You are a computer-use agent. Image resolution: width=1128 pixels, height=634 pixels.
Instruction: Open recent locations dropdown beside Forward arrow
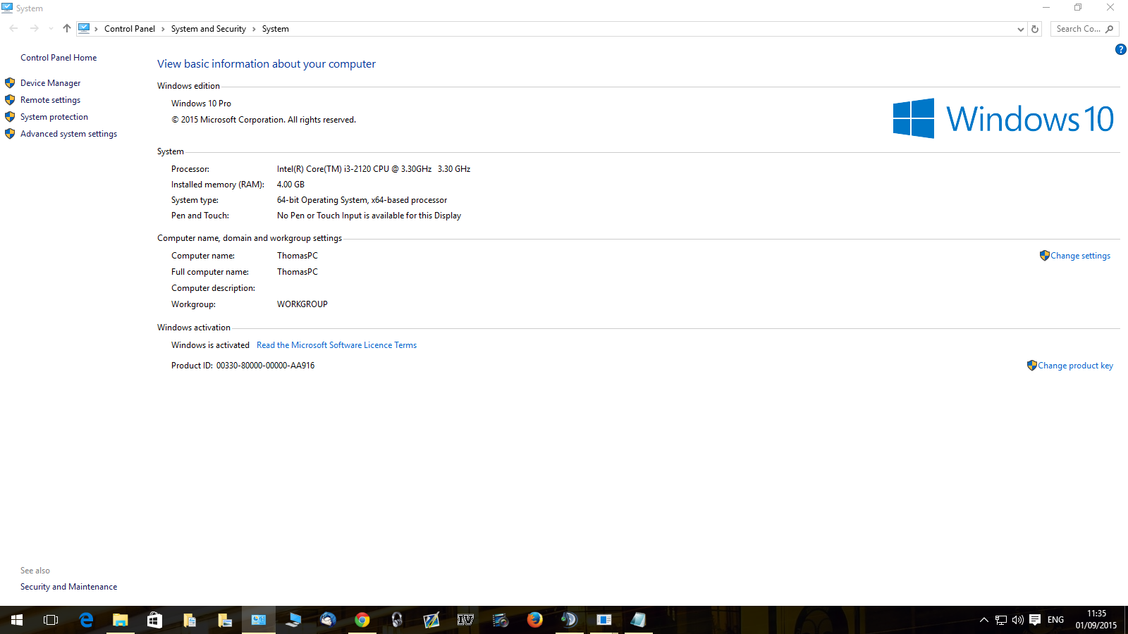click(x=51, y=29)
